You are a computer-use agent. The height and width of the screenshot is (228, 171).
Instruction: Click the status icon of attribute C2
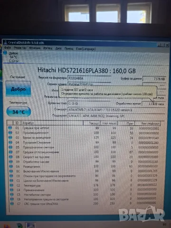click(12, 185)
